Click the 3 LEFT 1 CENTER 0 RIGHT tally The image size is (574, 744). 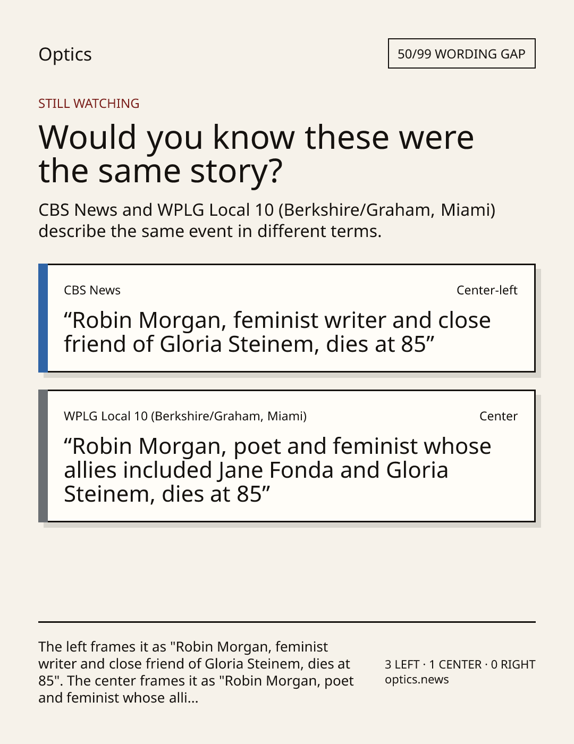pyautogui.click(x=460, y=664)
